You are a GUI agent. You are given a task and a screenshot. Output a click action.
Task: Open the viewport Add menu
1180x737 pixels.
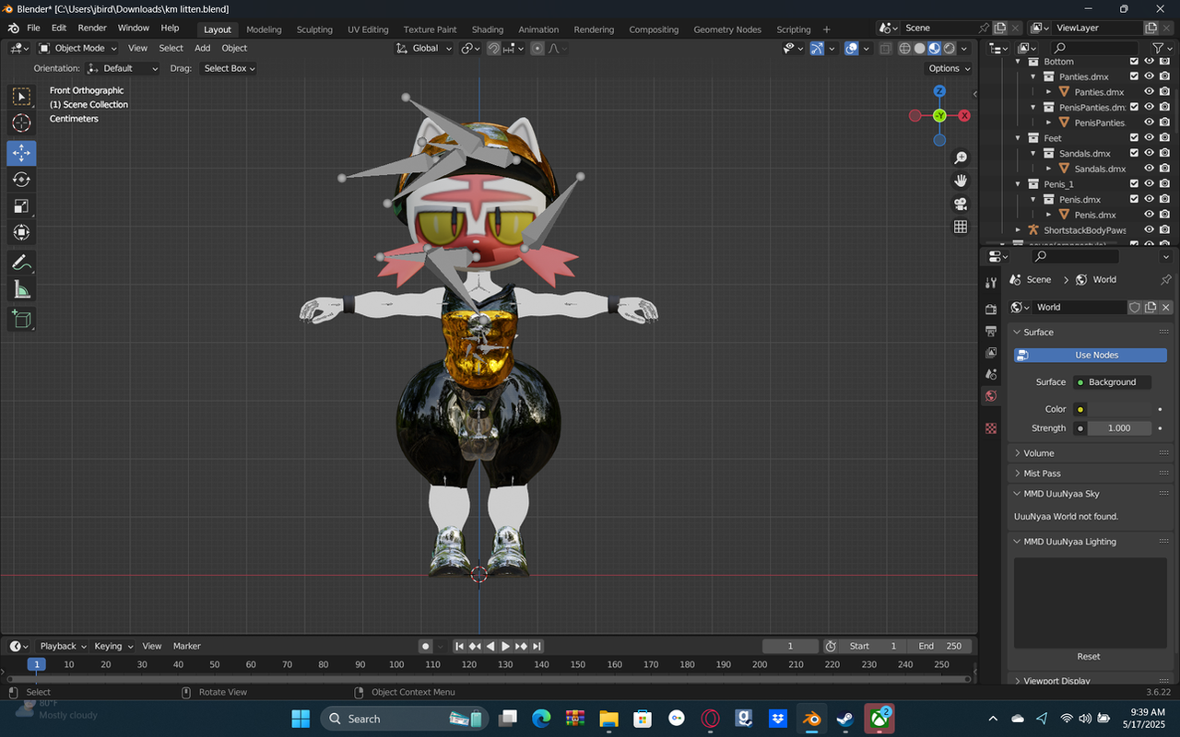point(202,48)
